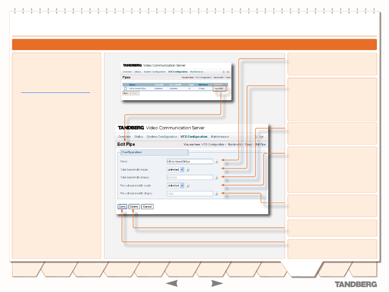Image resolution: width=389 pixels, height=292 pixels.
Task: Click Pipes breadcrumb on Edit Pipe page
Action: tap(248, 145)
